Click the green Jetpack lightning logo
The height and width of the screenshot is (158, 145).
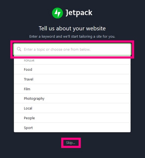(57, 13)
